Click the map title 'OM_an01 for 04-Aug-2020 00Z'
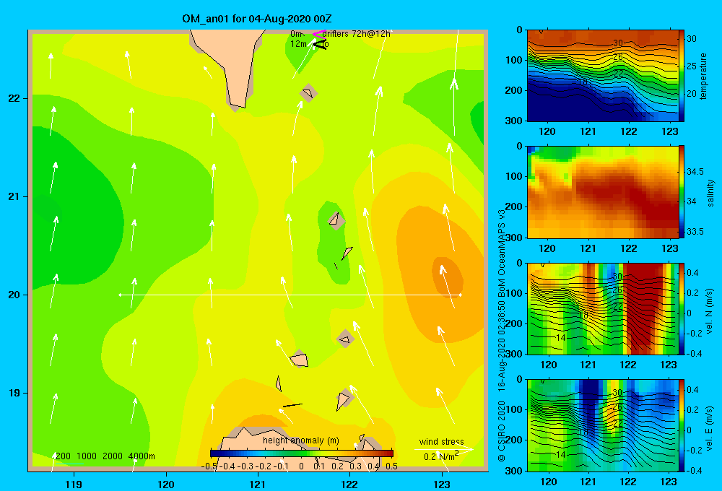Screen dimensions: 722x491 [x=257, y=19]
